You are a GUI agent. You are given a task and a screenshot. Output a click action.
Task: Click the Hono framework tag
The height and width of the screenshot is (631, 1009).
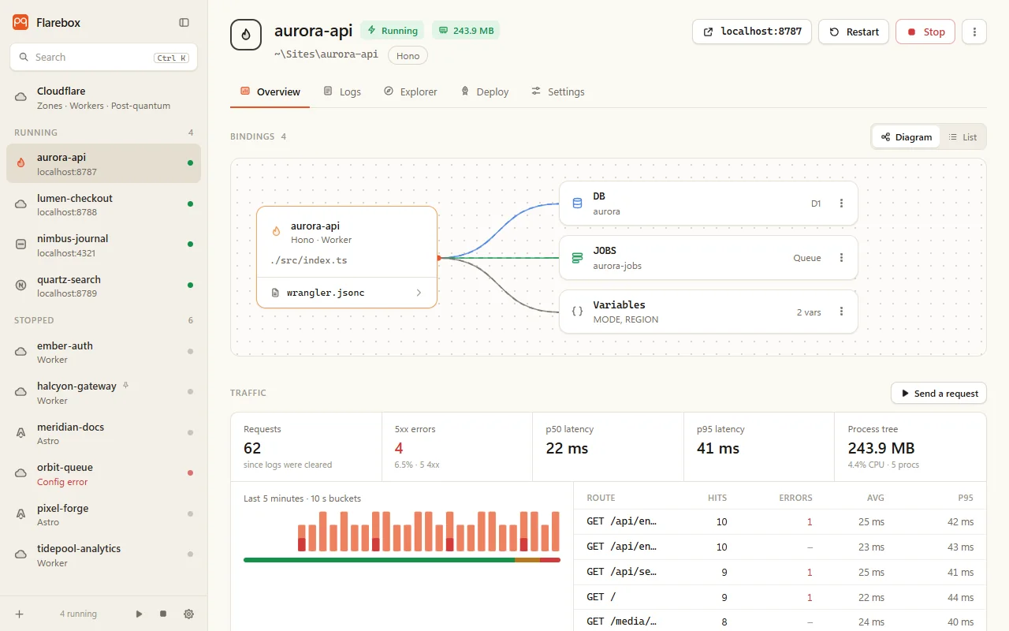pos(408,55)
